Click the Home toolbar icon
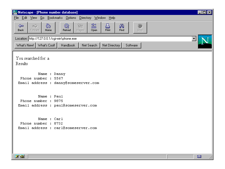Image resolution: width=225 pixels, height=169 pixels. [48, 28]
